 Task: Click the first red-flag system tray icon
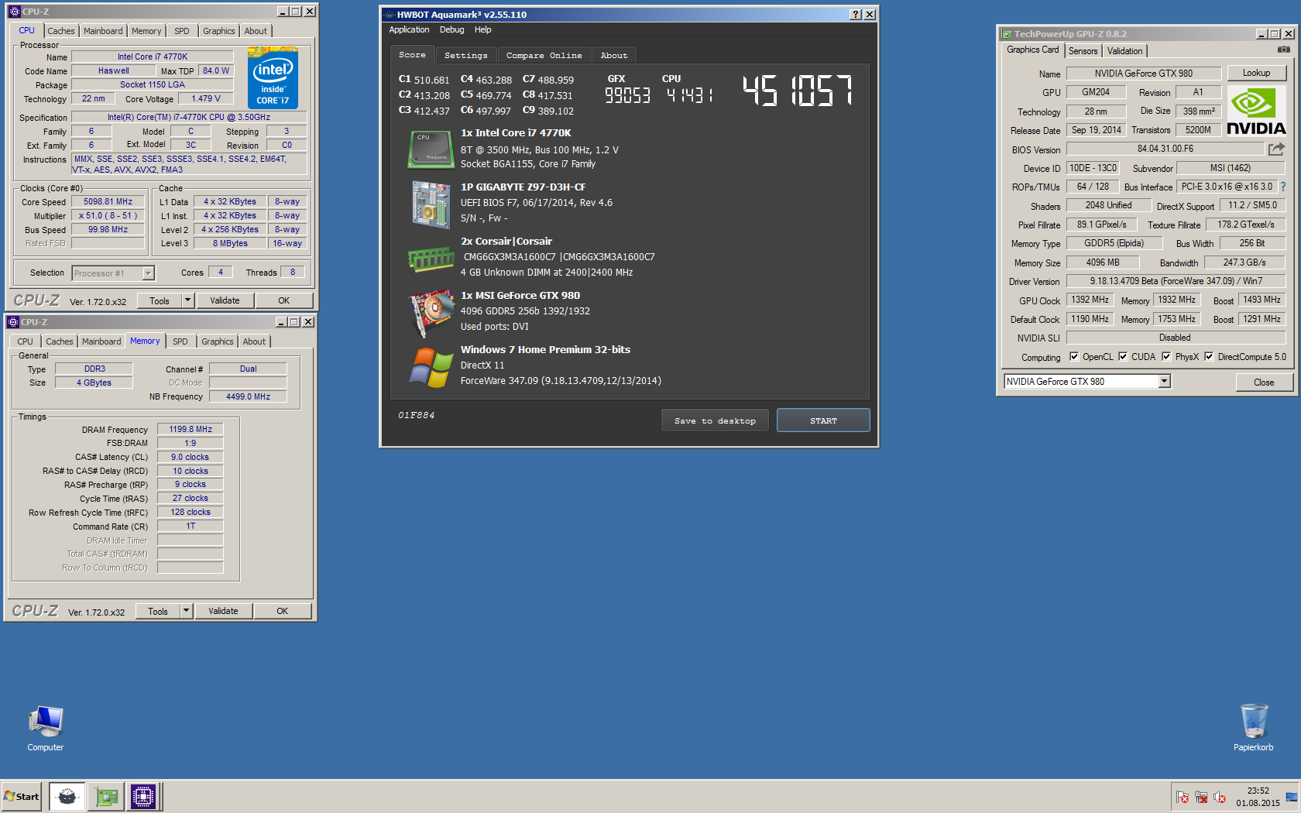(1183, 797)
